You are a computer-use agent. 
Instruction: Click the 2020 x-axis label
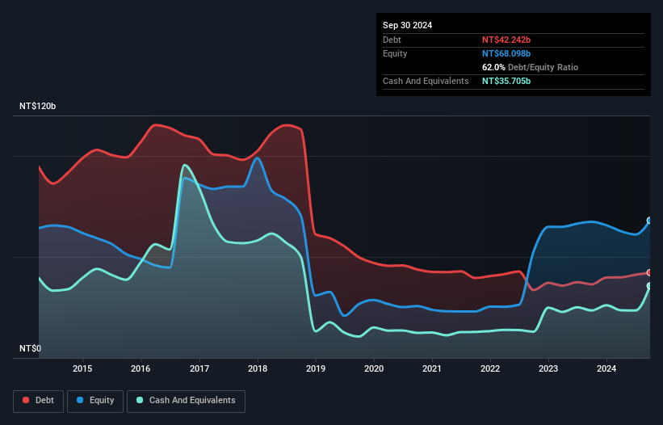(374, 368)
